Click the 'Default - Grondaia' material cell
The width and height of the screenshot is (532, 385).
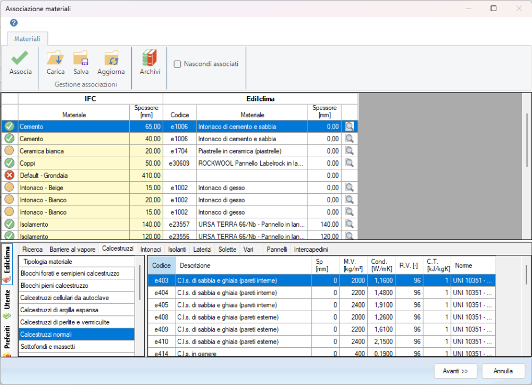pos(73,175)
